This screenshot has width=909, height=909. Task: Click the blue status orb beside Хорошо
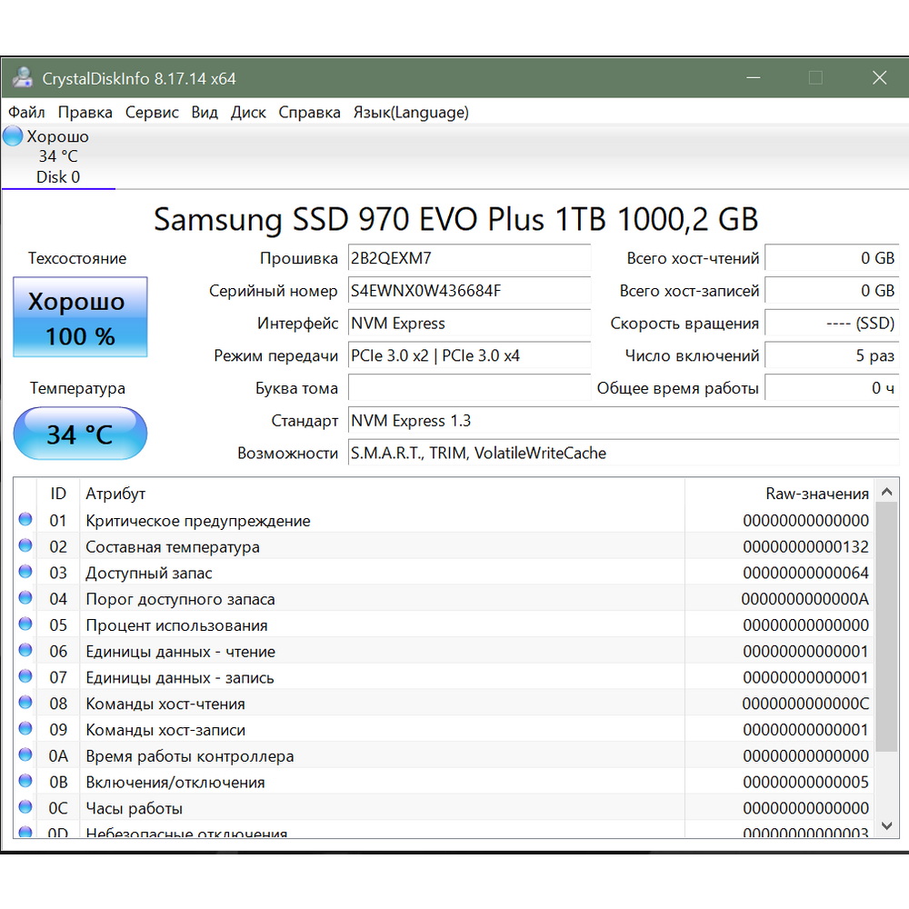coord(13,137)
